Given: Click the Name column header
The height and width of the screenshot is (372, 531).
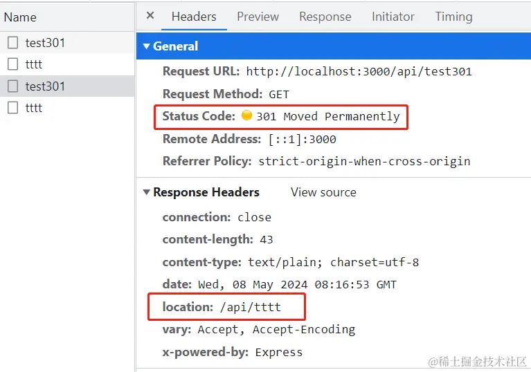Looking at the screenshot, I should click(21, 17).
